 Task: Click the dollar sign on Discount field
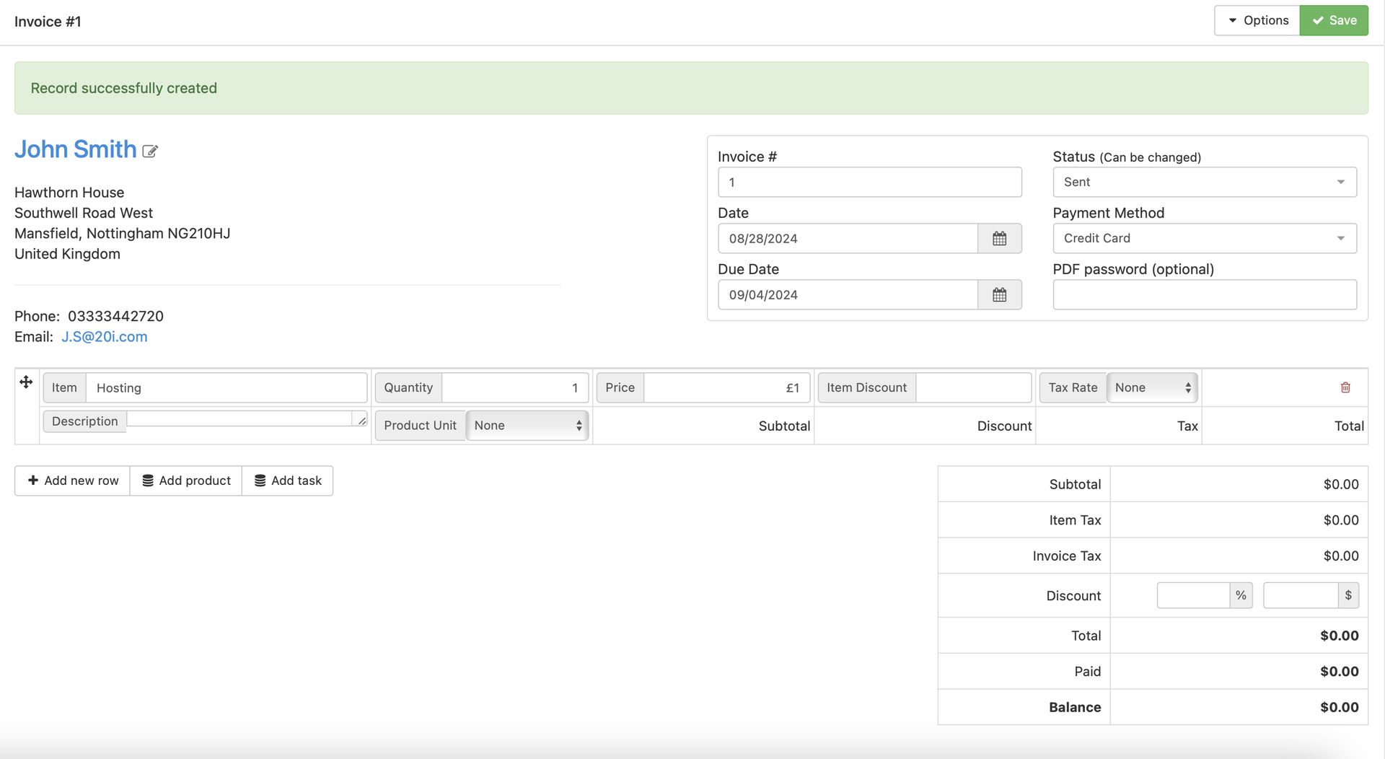coord(1348,596)
